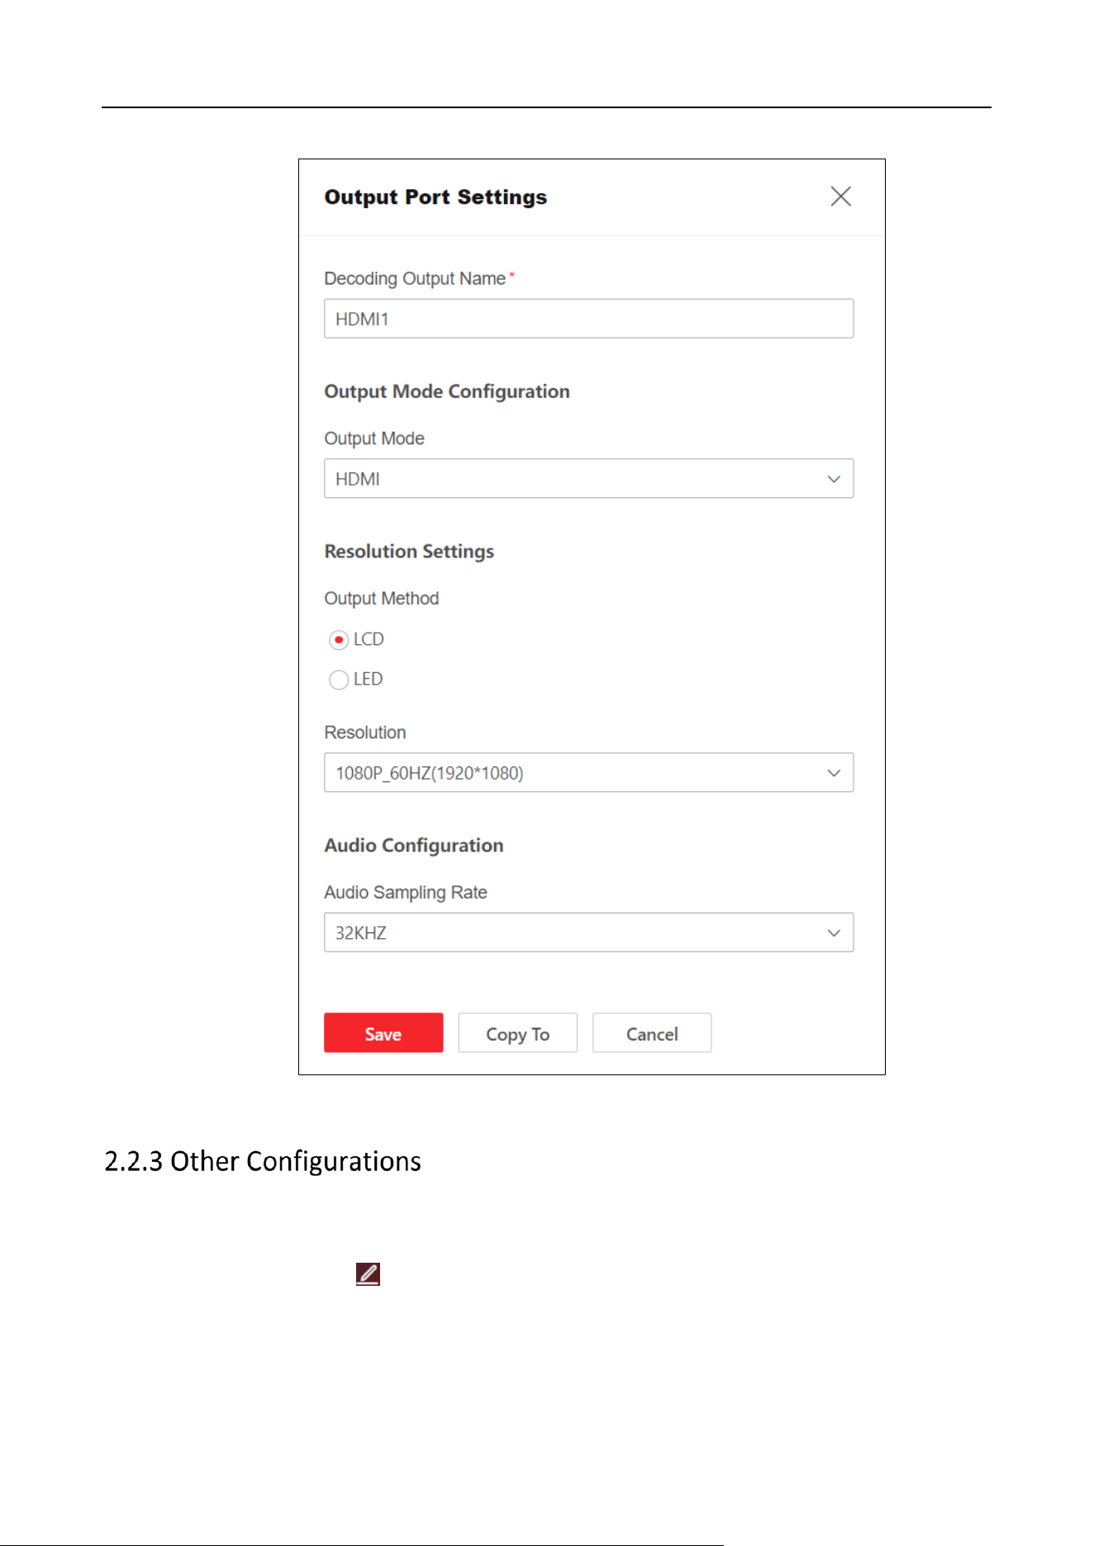Viewport: 1094px width, 1546px height.
Task: Click the Decoding Output Name field
Action: [x=588, y=319]
